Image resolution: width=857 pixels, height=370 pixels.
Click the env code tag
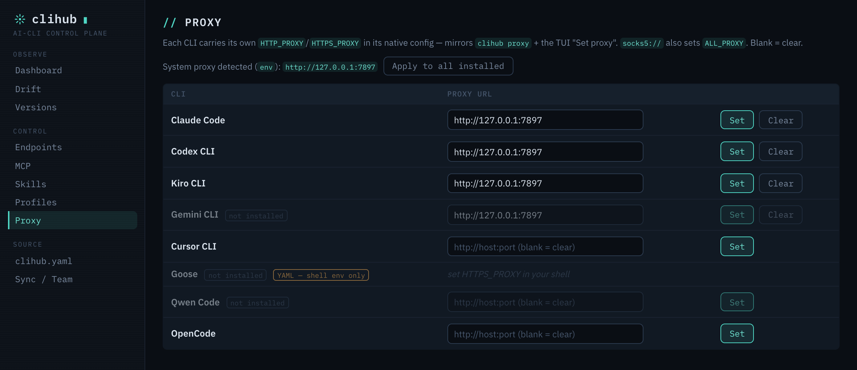click(266, 67)
